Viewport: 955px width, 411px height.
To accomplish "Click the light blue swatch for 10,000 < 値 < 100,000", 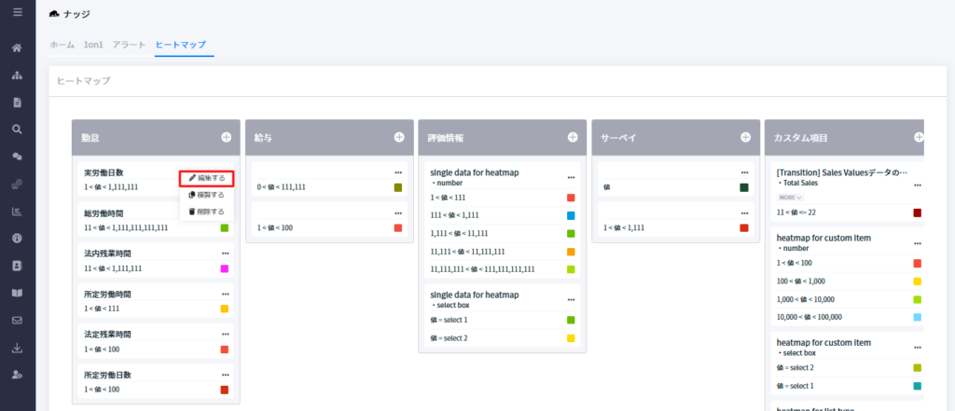I will (918, 317).
